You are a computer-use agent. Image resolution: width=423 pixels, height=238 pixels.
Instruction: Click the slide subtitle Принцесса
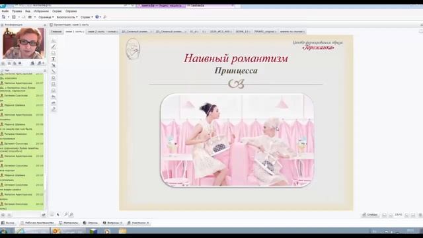[236, 71]
